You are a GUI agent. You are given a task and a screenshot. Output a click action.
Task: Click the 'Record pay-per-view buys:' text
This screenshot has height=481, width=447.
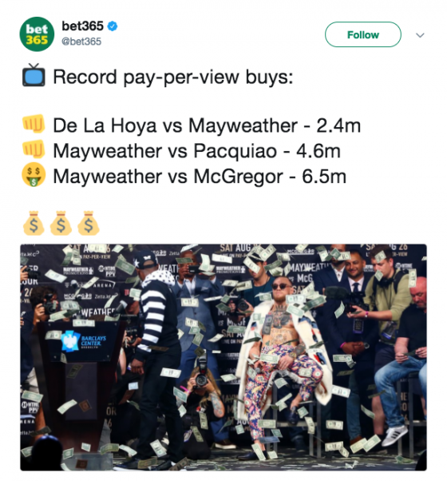coord(173,77)
